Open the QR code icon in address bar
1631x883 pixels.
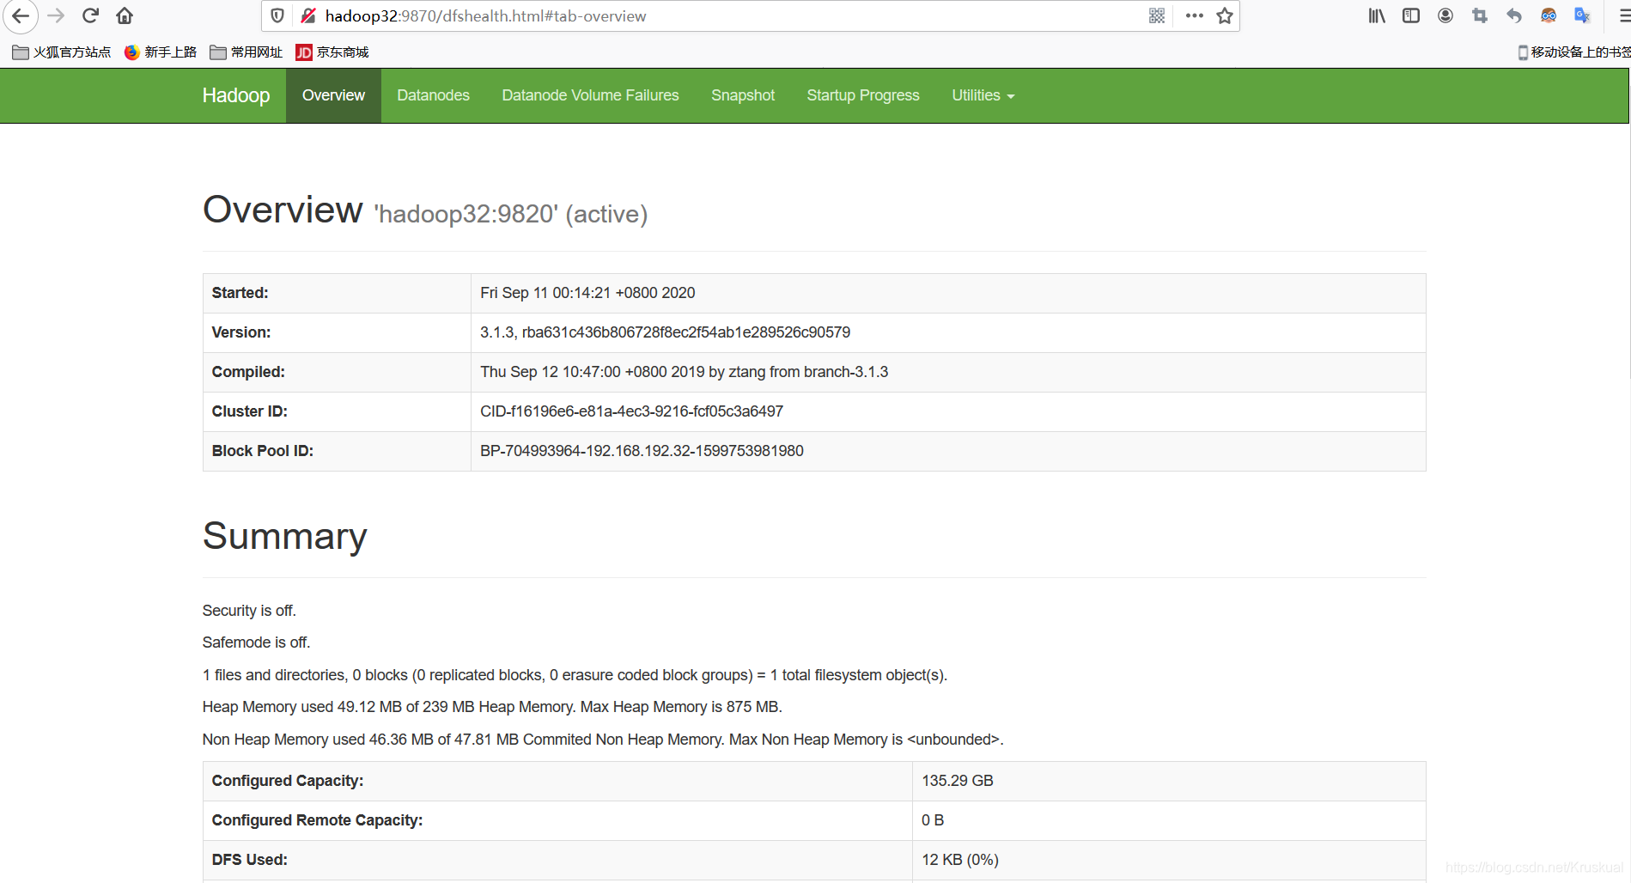[1157, 15]
